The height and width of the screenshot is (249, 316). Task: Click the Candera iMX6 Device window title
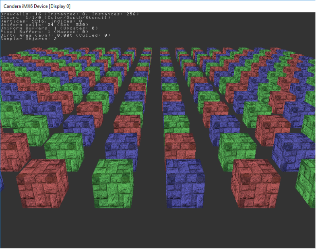(37, 6)
